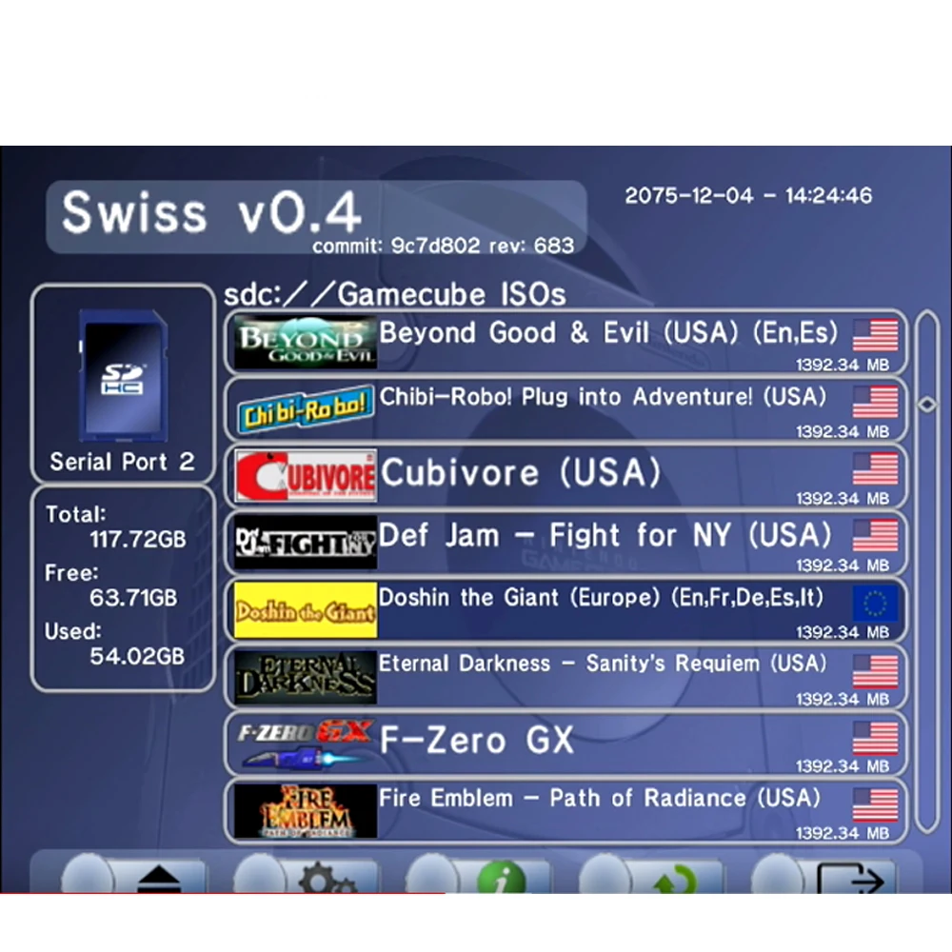This screenshot has height=952, width=952.
Task: Click the Used 54.02GB value
Action: (137, 656)
